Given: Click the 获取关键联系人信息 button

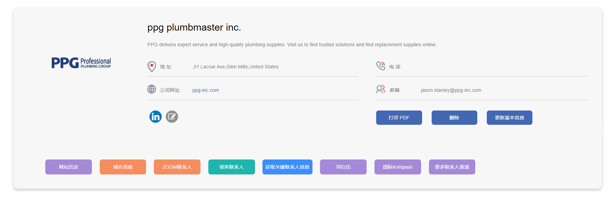Looking at the screenshot, I should click(287, 167).
